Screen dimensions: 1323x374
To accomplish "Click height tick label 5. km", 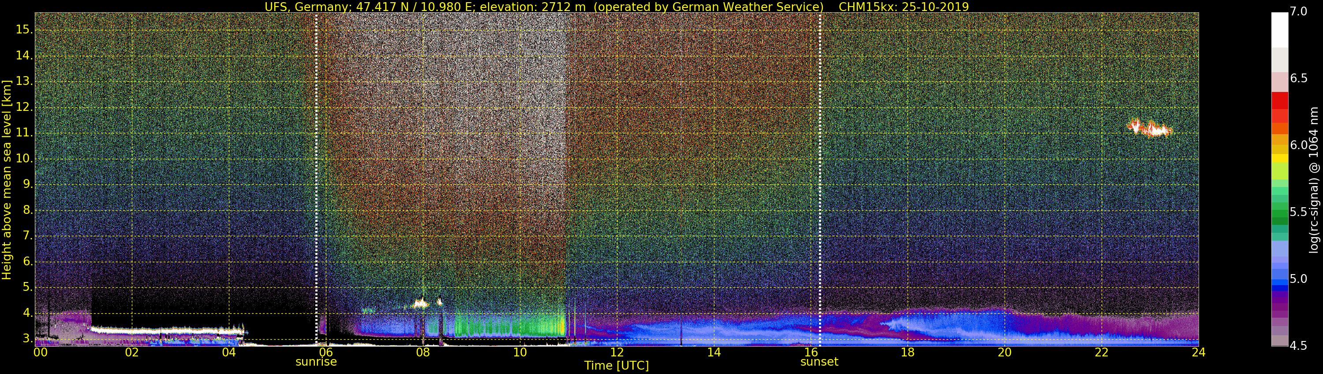I will [27, 287].
